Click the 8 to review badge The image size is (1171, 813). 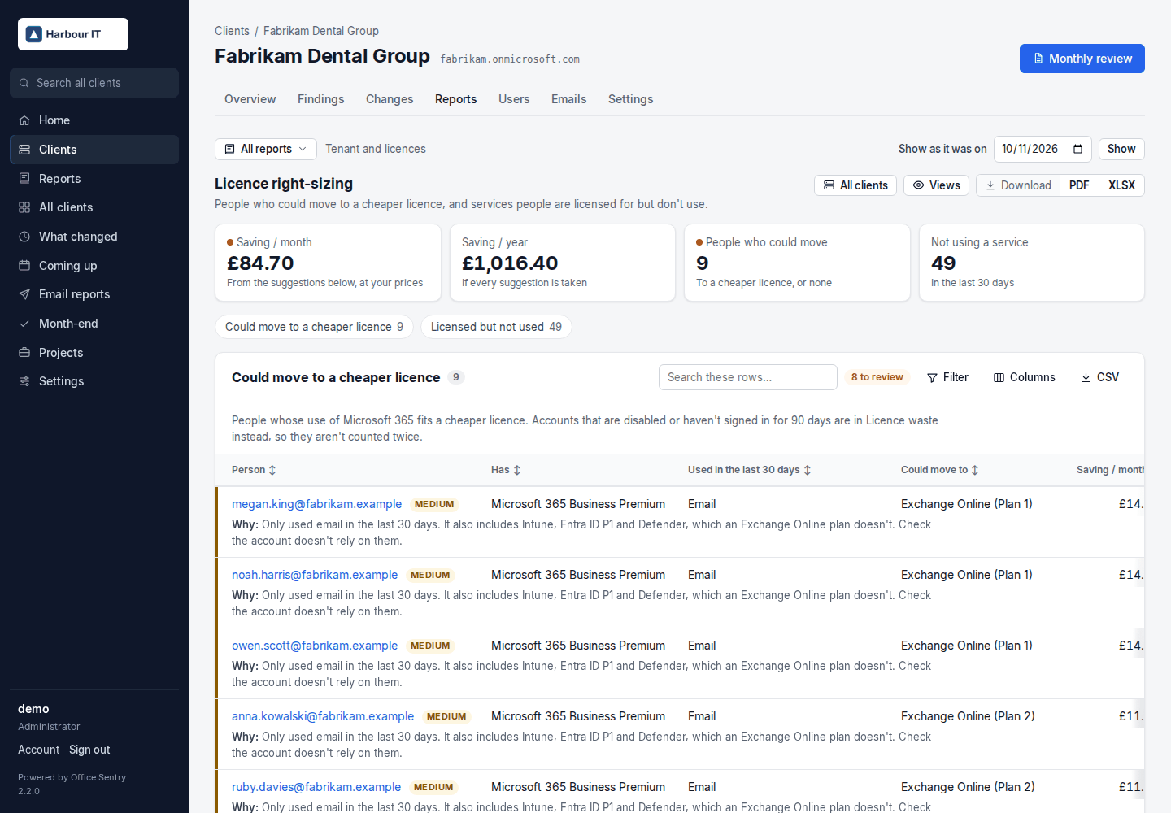tap(877, 377)
